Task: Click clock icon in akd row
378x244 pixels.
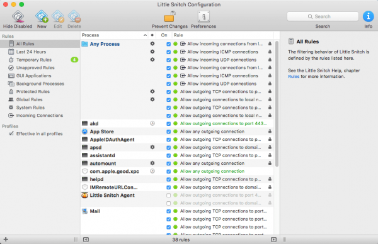Action: (152, 123)
